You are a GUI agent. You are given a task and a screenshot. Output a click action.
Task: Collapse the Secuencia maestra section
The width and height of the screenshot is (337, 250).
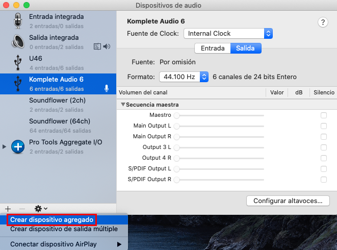tap(123, 105)
